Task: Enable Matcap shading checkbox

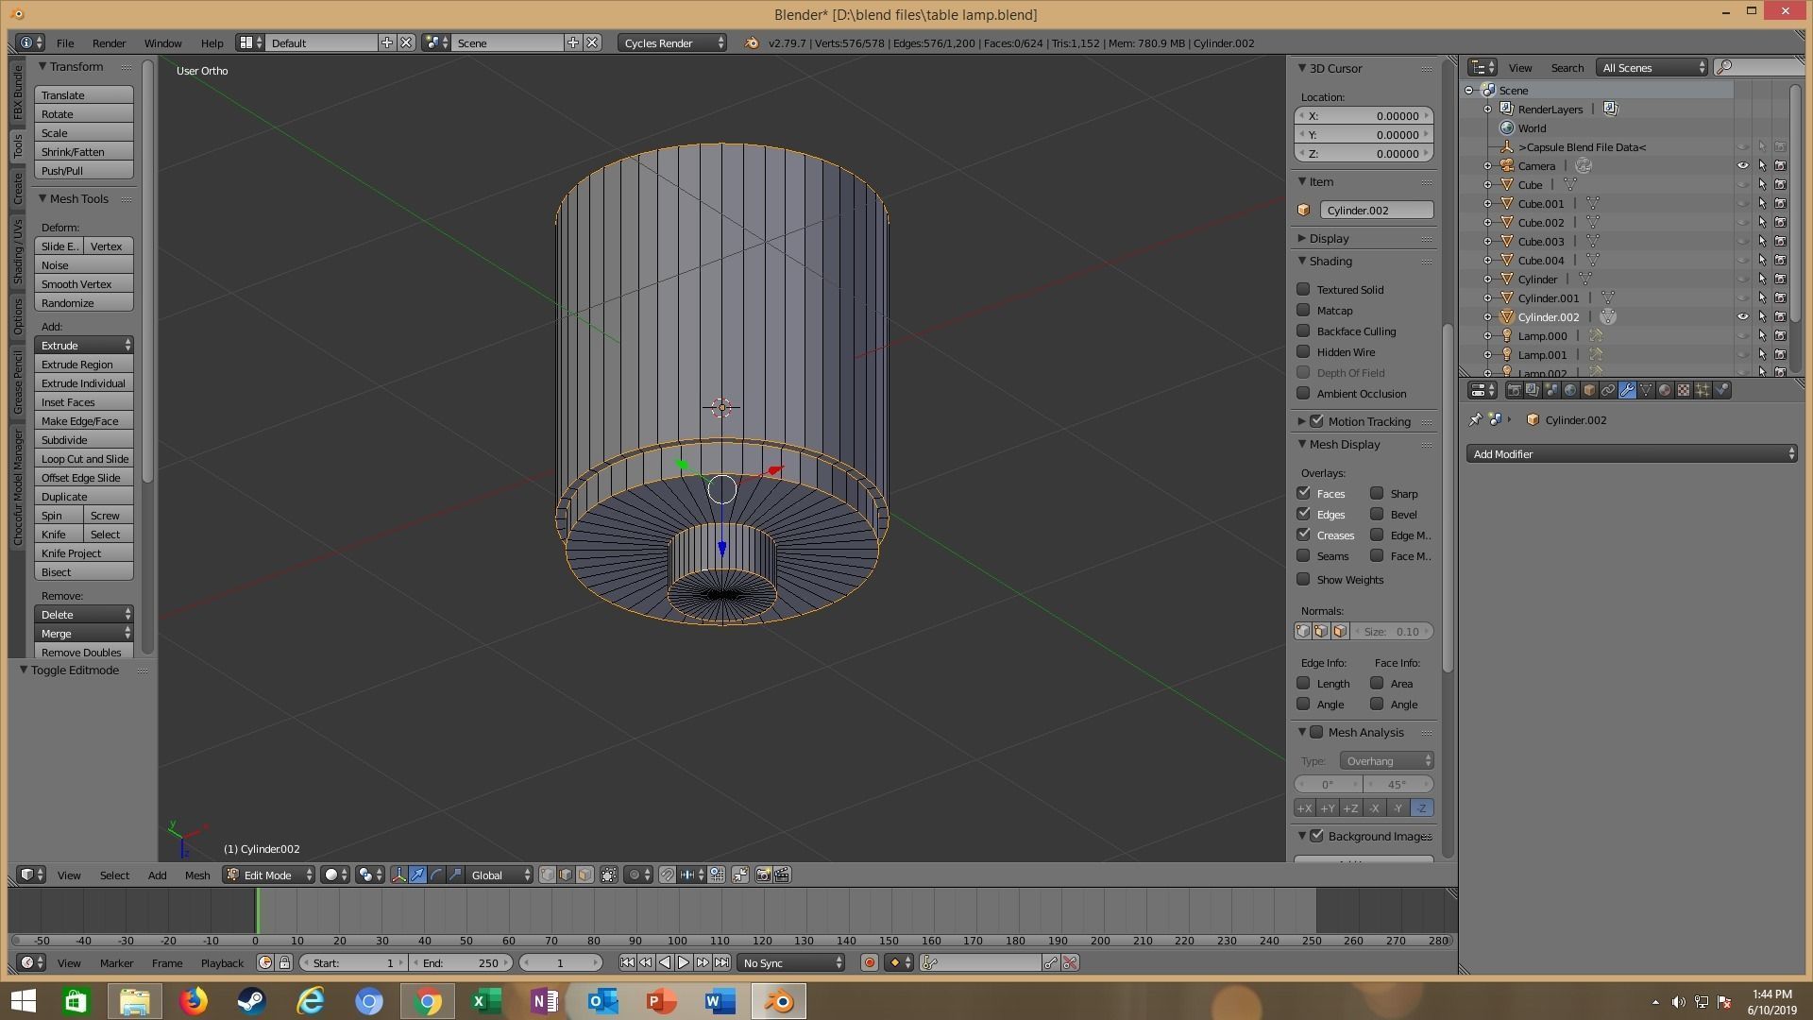Action: [1303, 310]
